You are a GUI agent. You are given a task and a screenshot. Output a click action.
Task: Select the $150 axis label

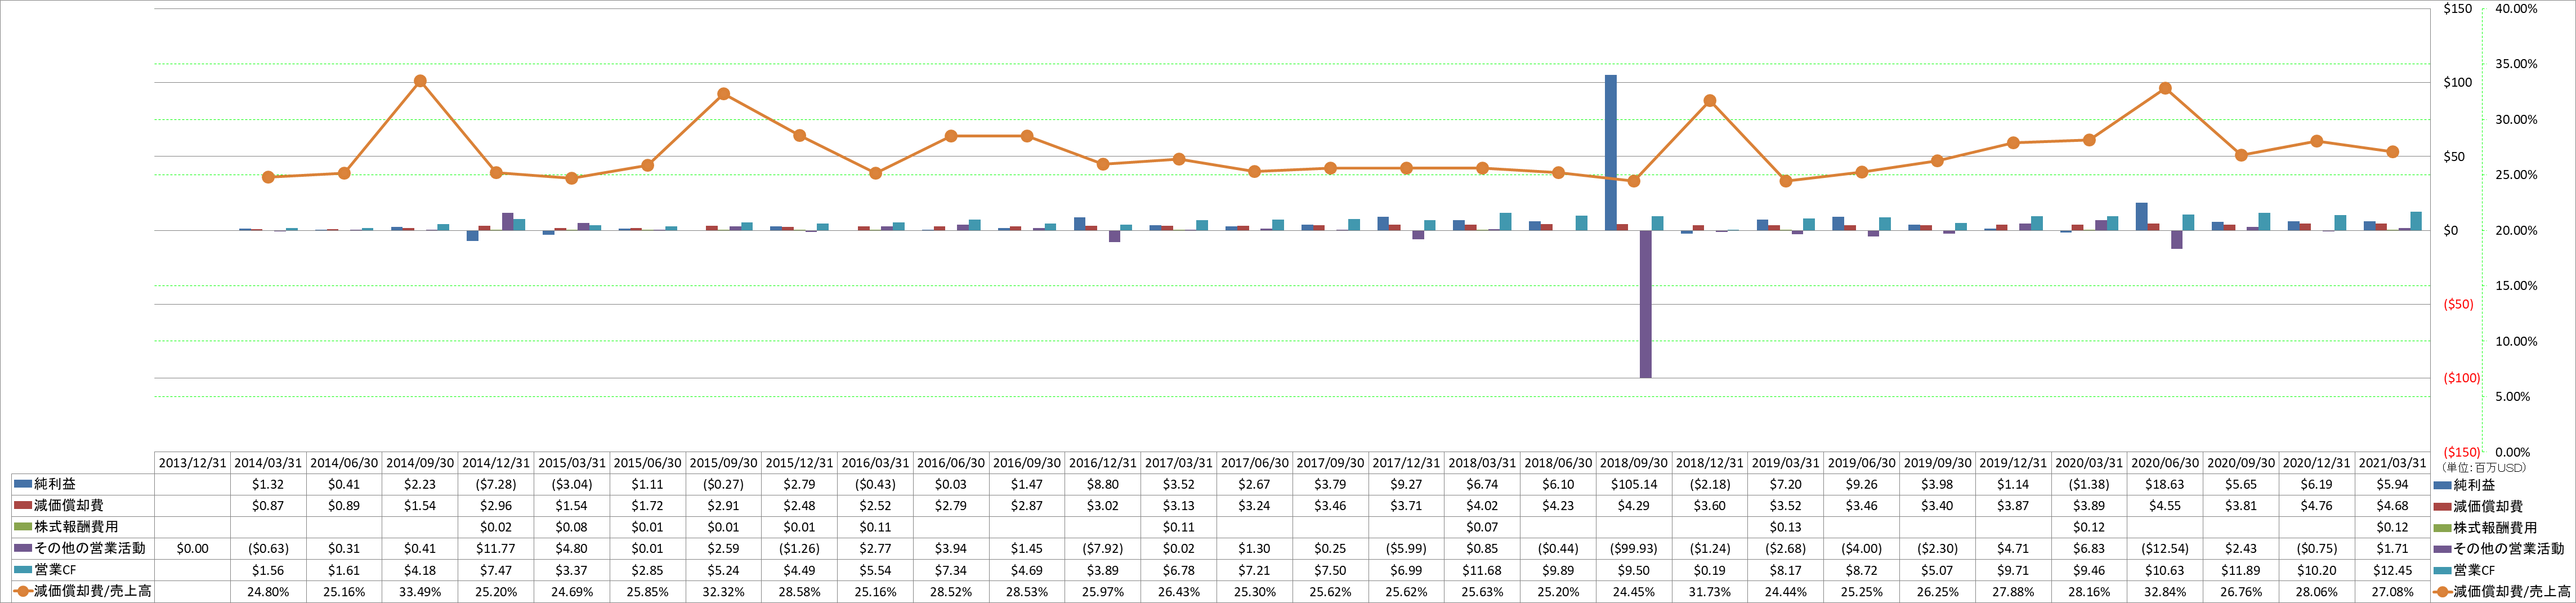pyautogui.click(x=2457, y=9)
